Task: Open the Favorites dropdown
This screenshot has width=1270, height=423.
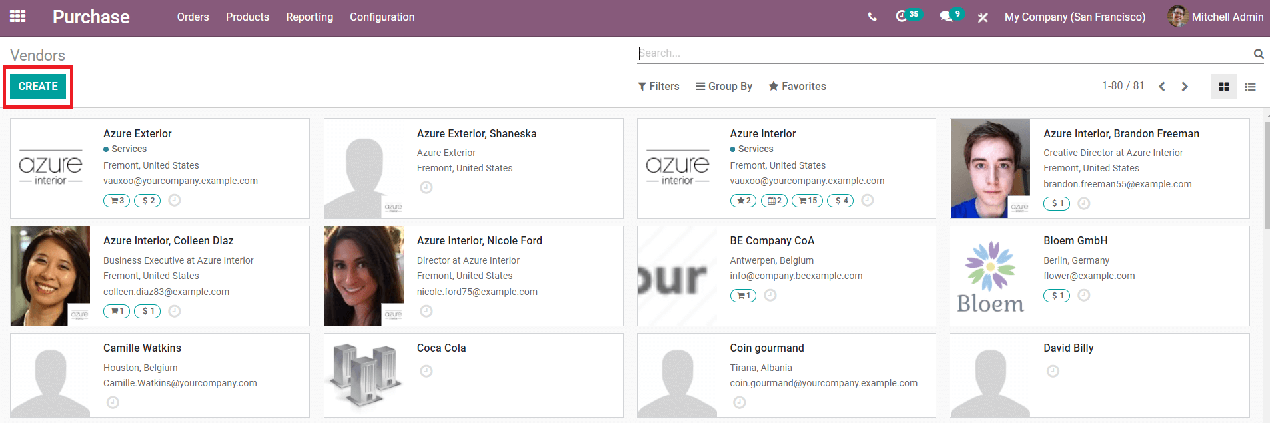Action: [797, 87]
